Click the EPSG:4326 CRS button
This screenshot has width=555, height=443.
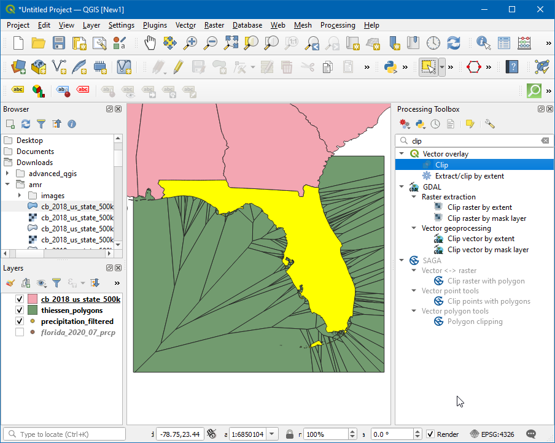492,434
